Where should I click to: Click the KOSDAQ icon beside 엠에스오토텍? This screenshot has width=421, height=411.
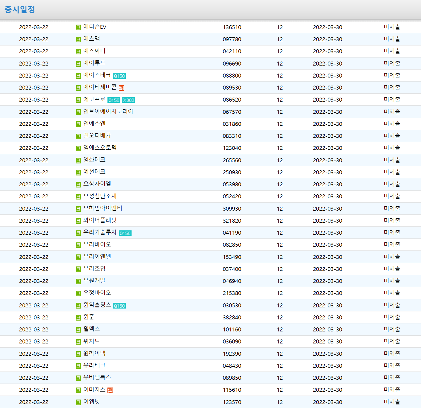click(78, 148)
